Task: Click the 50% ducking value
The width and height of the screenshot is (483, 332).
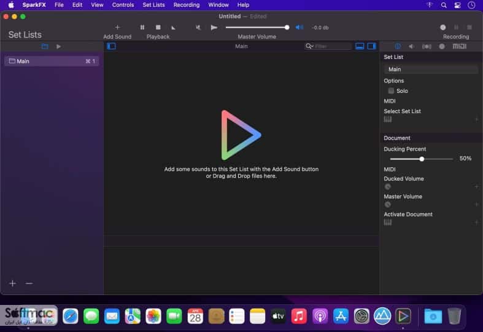Action: tap(465, 159)
